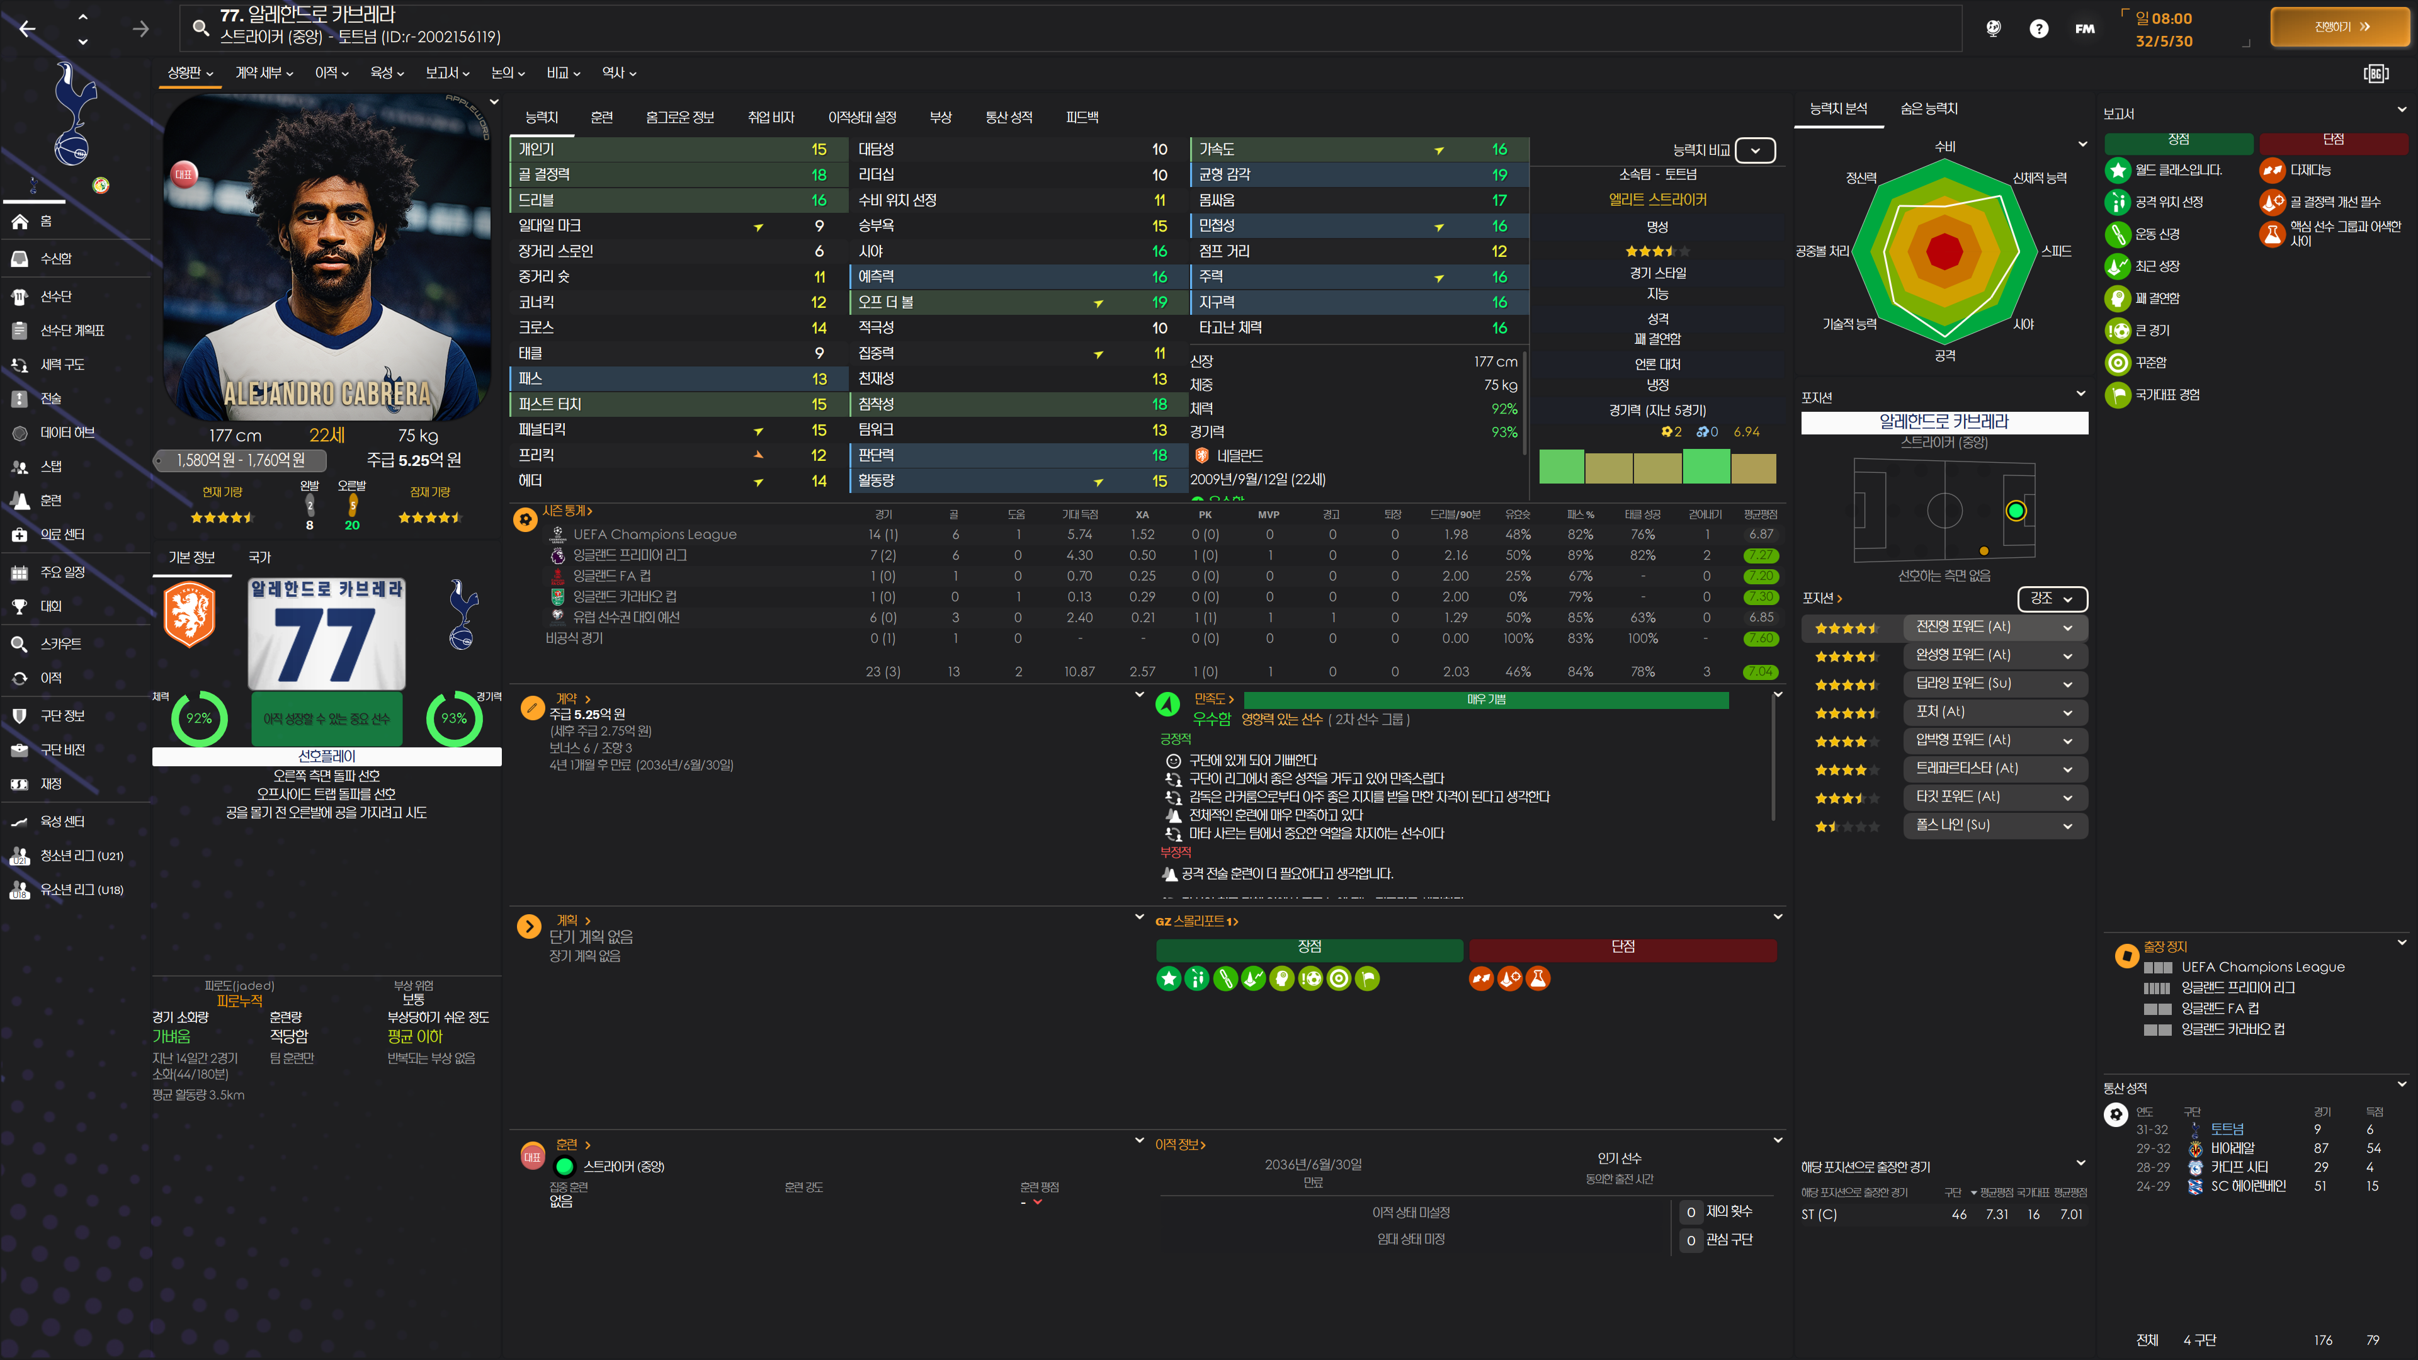Open the 능력치 비교 dropdown
Viewport: 2418px width, 1360px height.
pos(1754,150)
